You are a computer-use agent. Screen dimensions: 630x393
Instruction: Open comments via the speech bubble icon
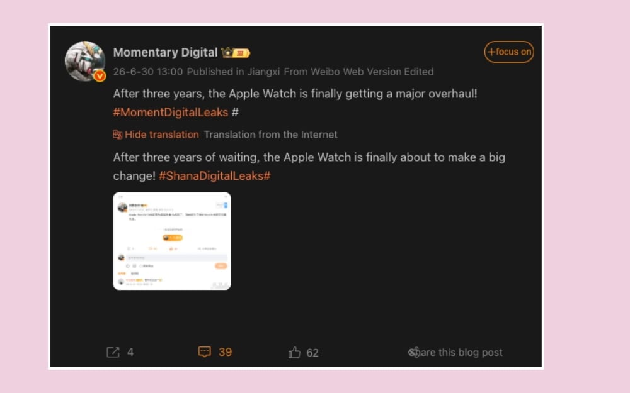pos(205,351)
